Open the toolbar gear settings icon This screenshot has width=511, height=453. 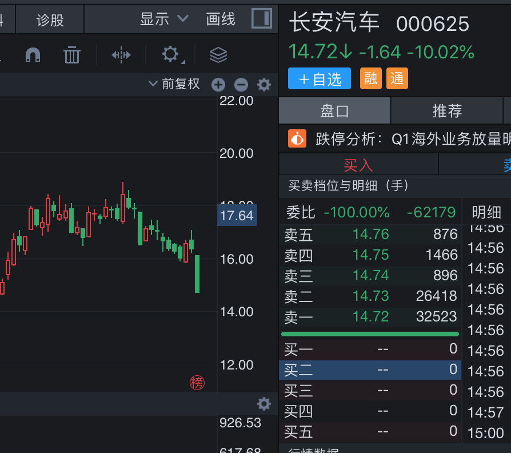tap(171, 54)
